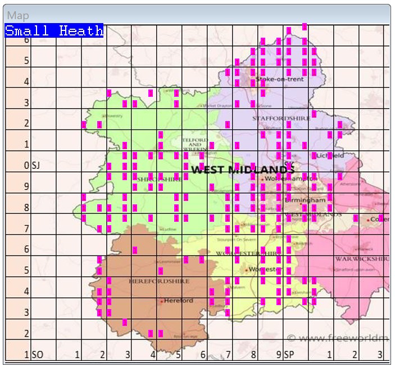Click the WEST MIDLANDS map heading
The width and height of the screenshot is (395, 371).
click(243, 169)
